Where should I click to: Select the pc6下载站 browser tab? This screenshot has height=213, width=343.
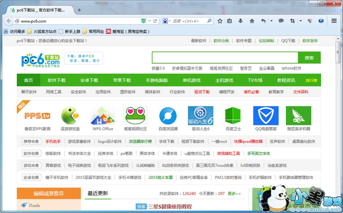pyautogui.click(x=39, y=10)
